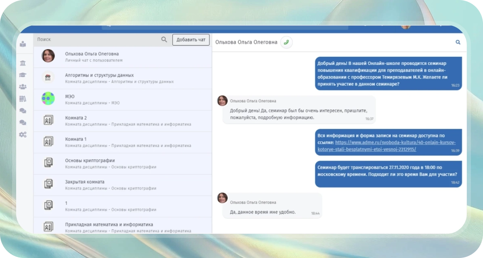
Task: Select the МЭО chat name
Action: coord(69,97)
